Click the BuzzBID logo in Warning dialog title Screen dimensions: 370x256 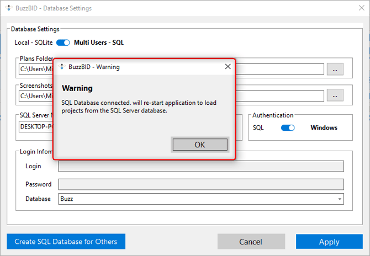pos(62,67)
